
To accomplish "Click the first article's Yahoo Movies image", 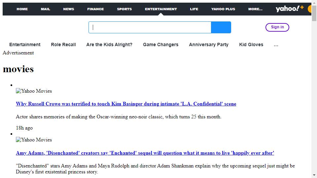I will point(34,91).
